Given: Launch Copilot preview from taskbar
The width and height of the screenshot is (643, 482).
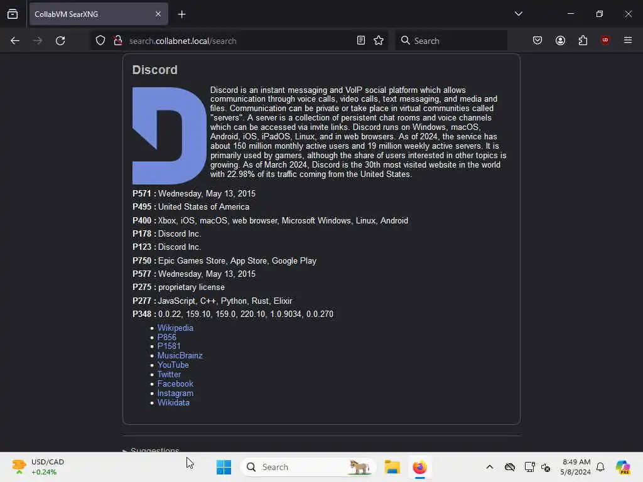Looking at the screenshot, I should tap(623, 467).
